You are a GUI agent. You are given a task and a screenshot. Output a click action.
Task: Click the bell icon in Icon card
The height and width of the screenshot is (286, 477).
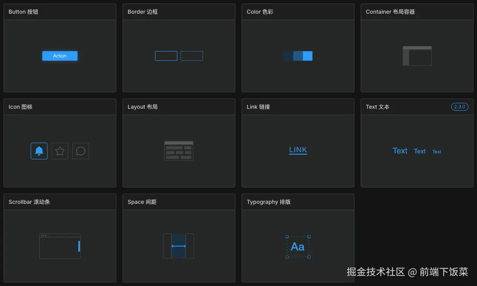click(39, 151)
